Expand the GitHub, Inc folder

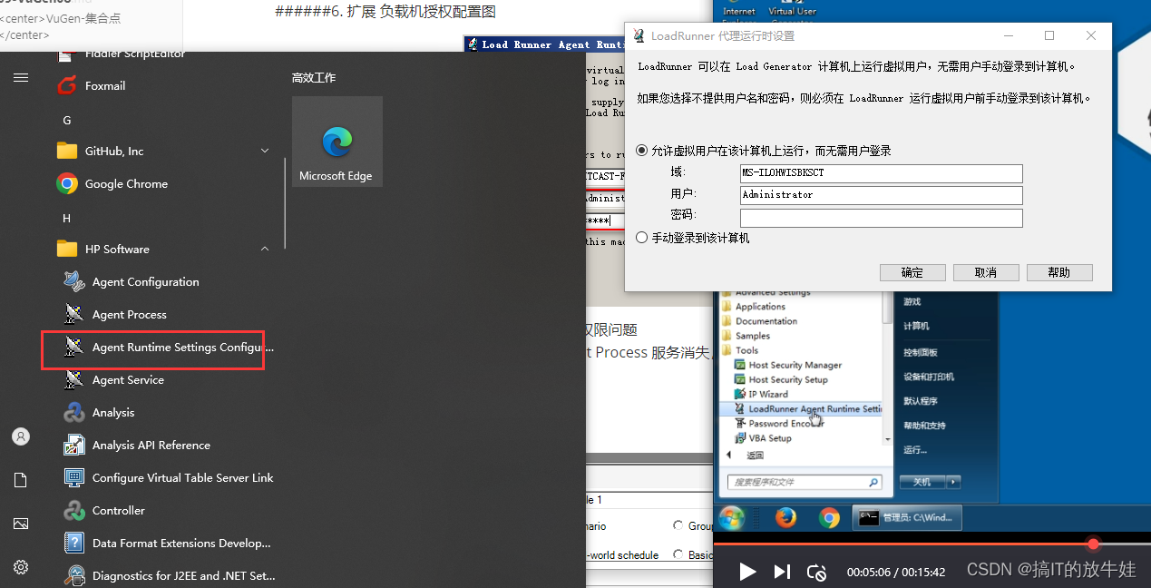[265, 151]
